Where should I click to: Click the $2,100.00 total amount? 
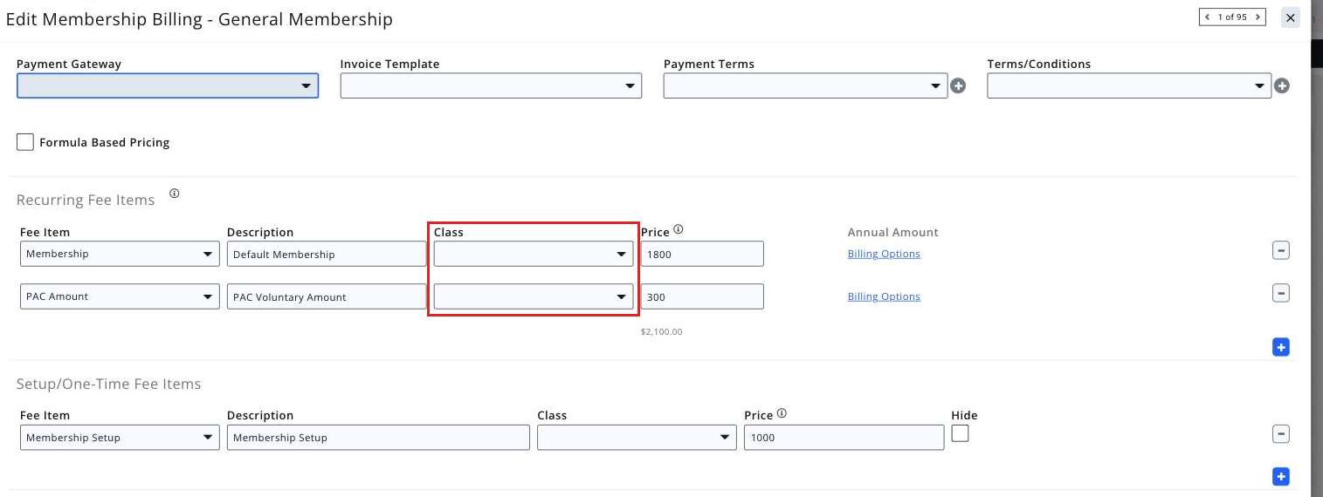tap(661, 332)
